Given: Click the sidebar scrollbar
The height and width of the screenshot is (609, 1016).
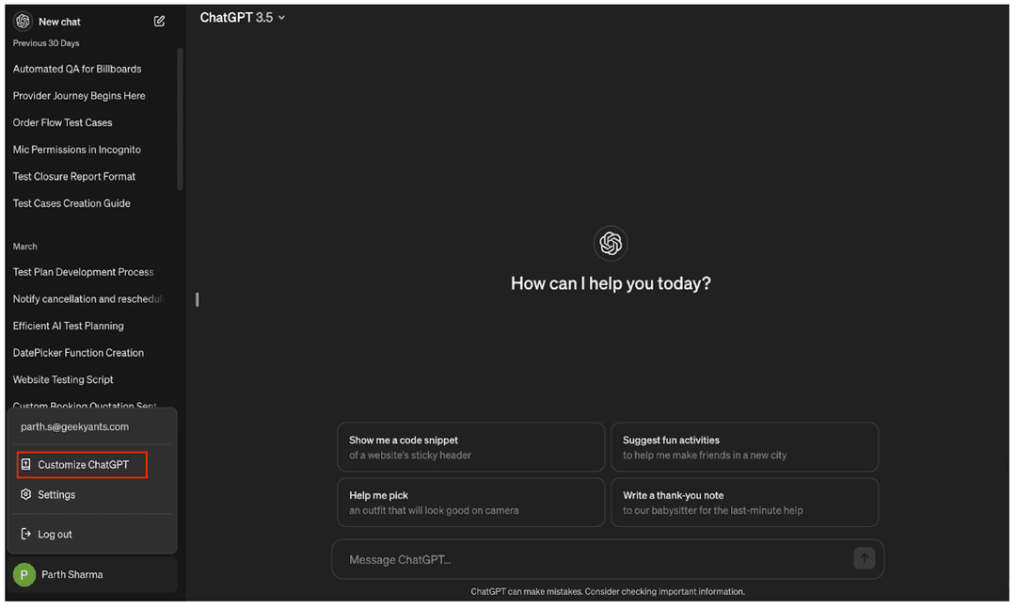Looking at the screenshot, I should tap(182, 132).
